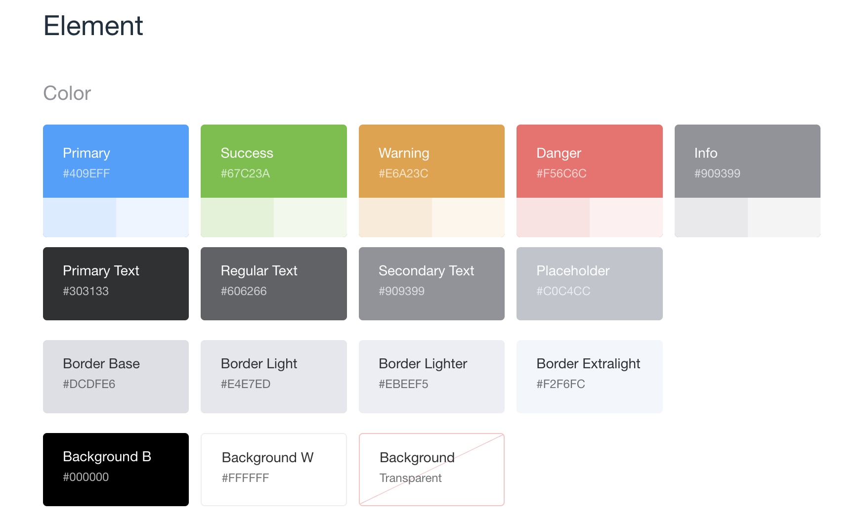Choose the Danger #F56C6C red swatch
This screenshot has width=863, height=522.
pos(589,161)
